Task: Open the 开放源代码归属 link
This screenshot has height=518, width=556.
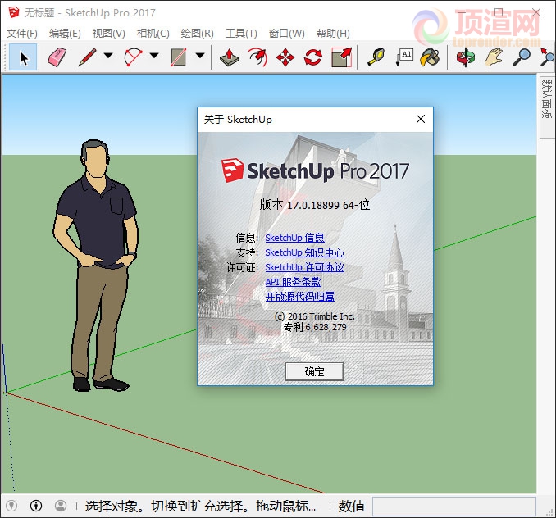Action: coord(300,297)
